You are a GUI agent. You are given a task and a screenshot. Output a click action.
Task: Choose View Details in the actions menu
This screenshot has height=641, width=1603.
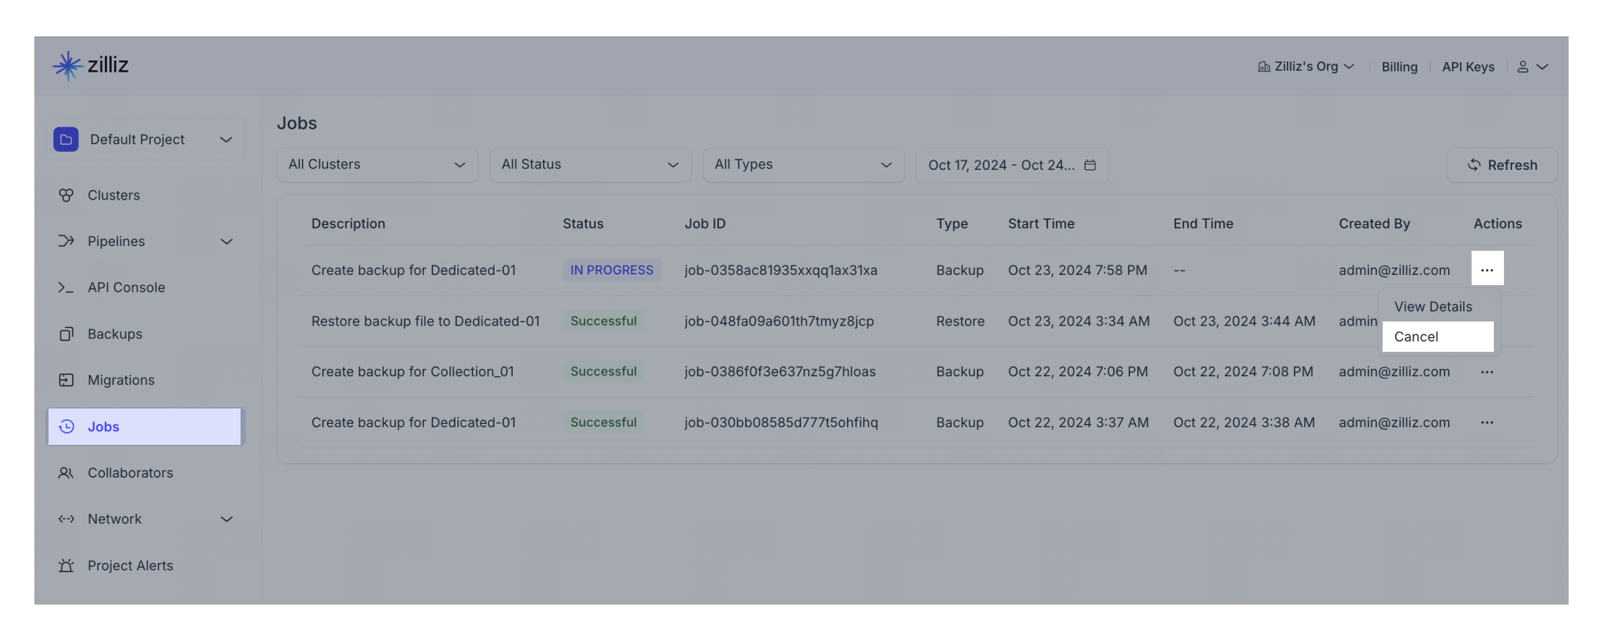(x=1433, y=307)
